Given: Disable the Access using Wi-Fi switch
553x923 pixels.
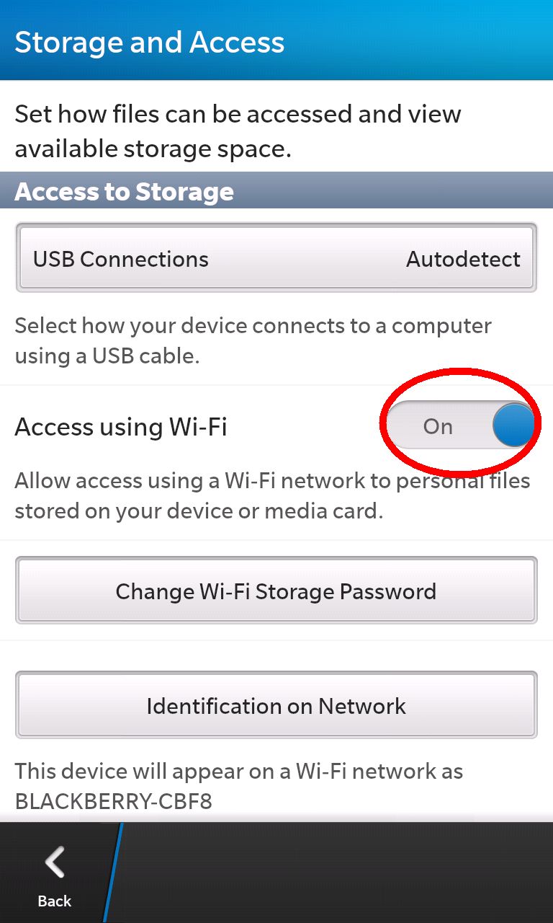Looking at the screenshot, I should (x=462, y=425).
